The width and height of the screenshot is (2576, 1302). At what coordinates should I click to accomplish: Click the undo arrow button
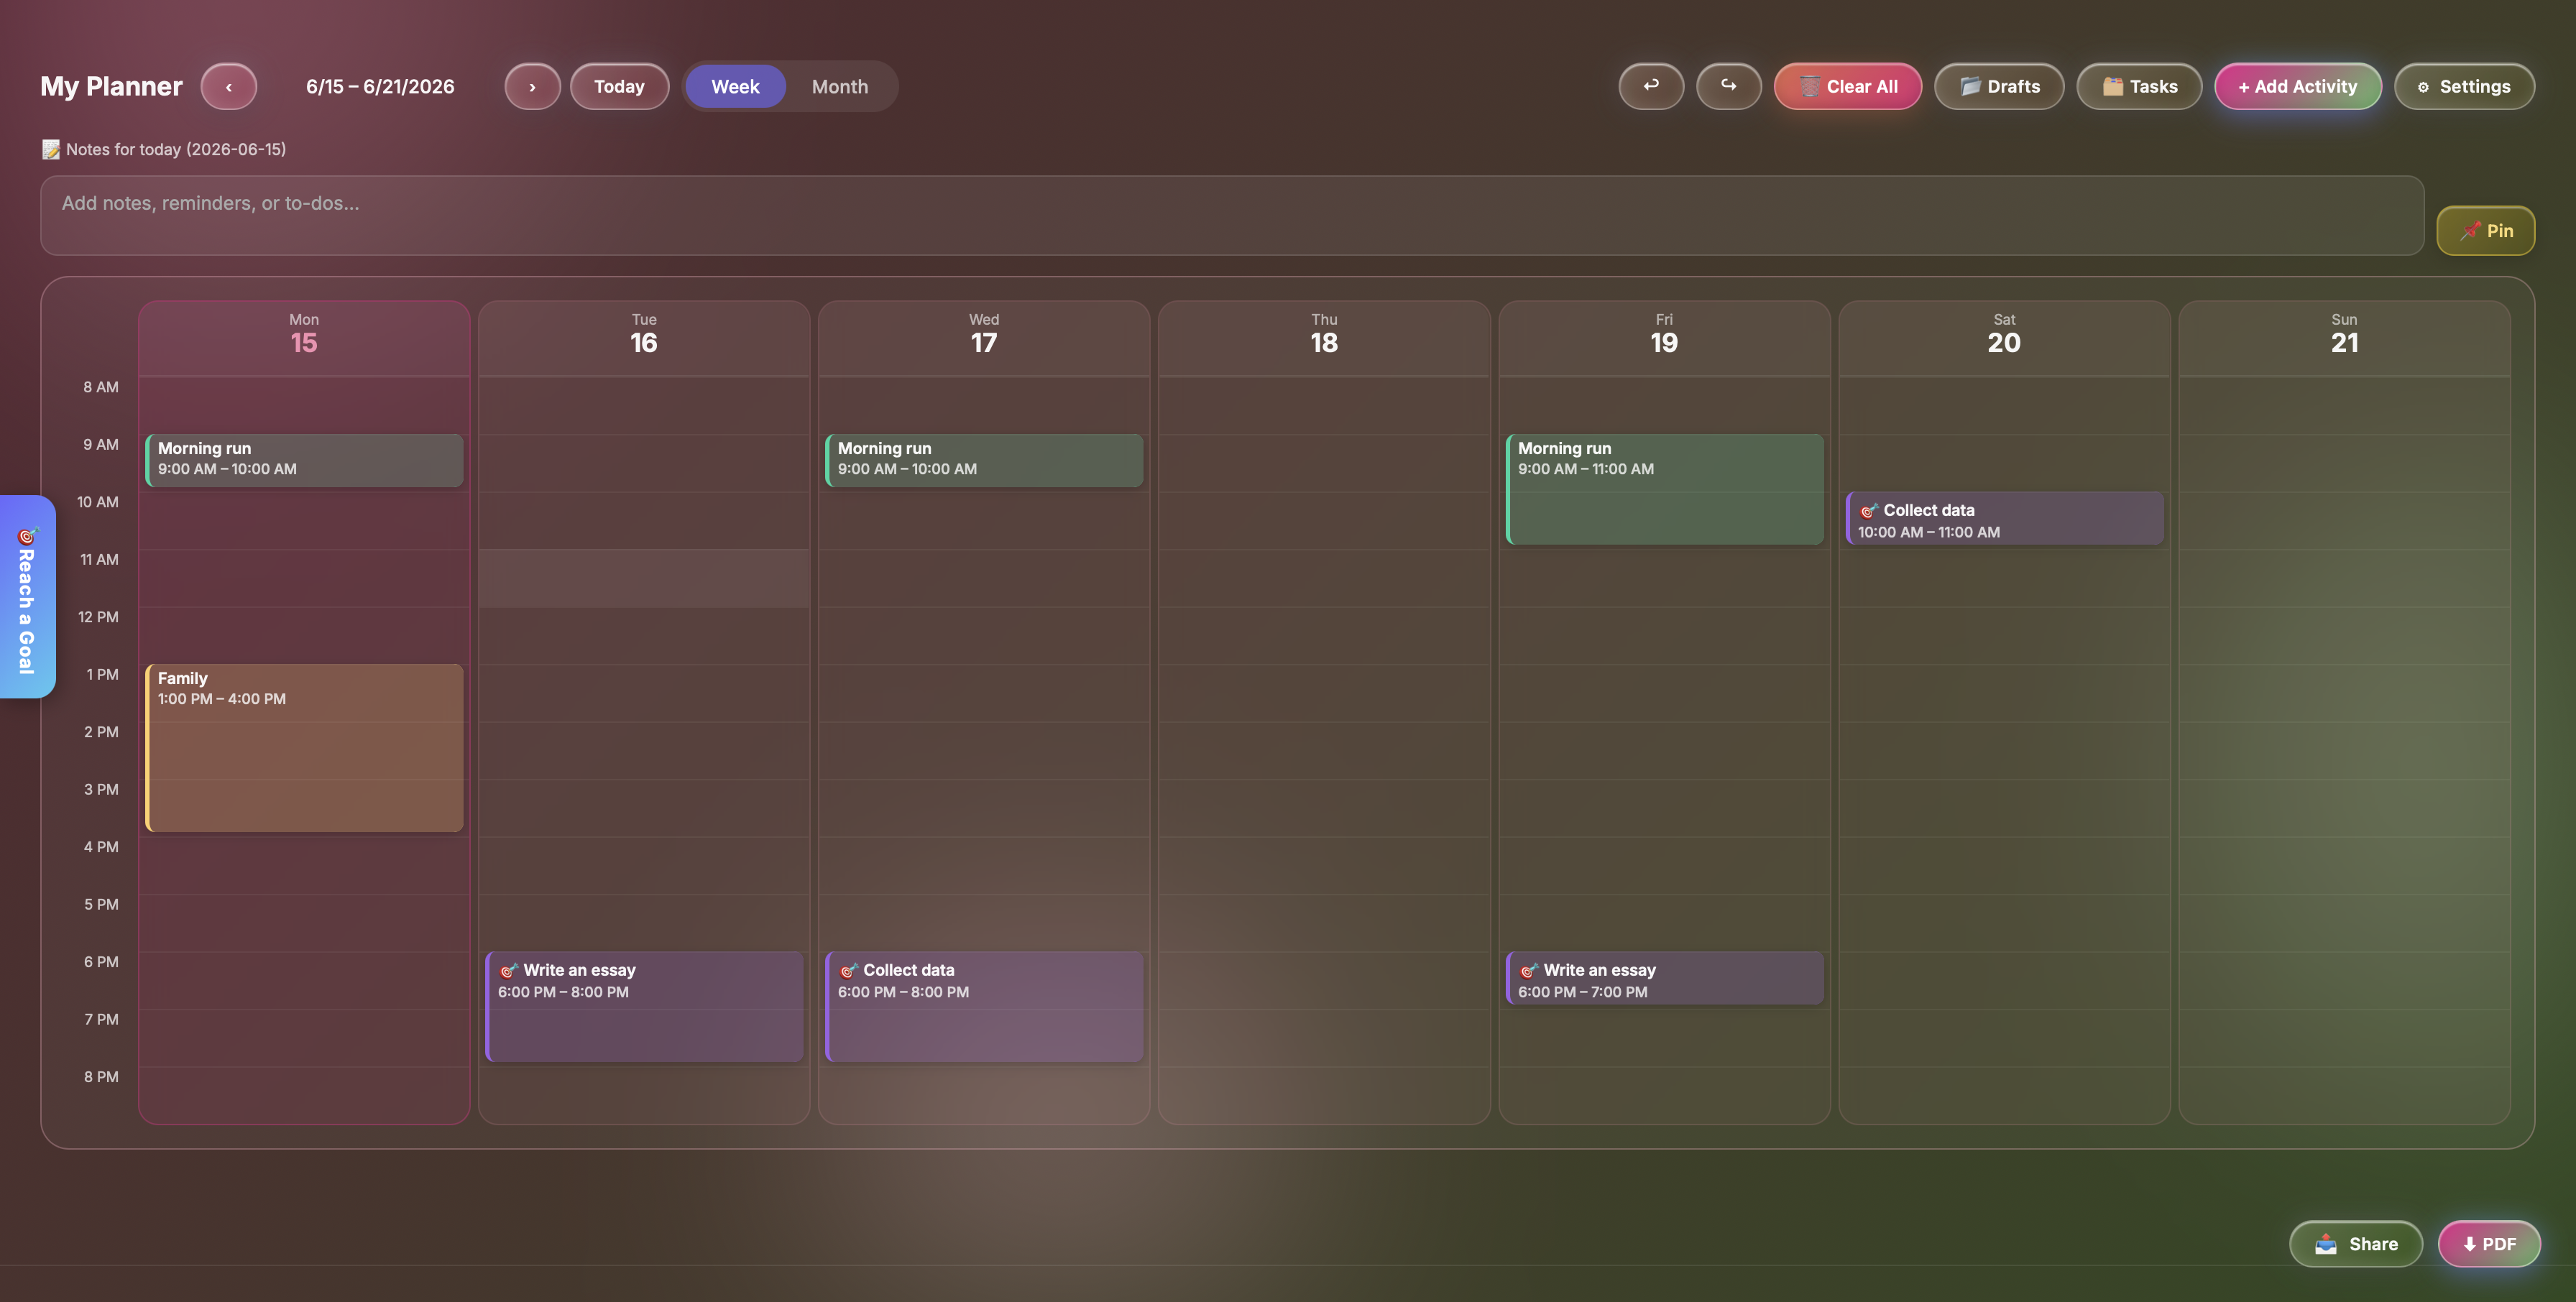pos(1651,86)
